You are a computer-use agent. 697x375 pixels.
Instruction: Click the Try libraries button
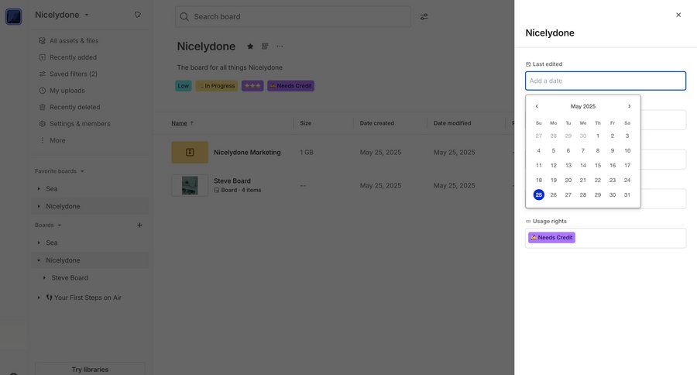(x=90, y=370)
